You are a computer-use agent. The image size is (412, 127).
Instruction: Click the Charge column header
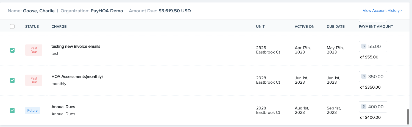pyautogui.click(x=59, y=27)
